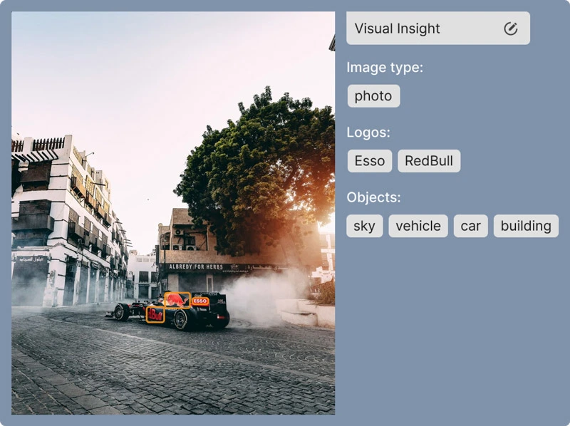Click the edit pencil icon beside Visual Insight
The image size is (570, 426).
(510, 28)
